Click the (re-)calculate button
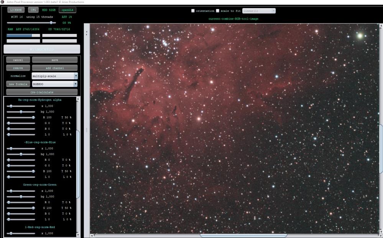This screenshot has width=383, height=238. point(42,92)
